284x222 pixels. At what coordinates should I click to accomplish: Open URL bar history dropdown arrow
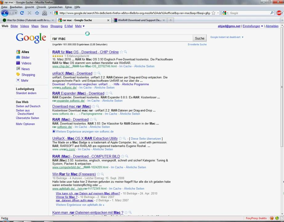click(x=218, y=13)
